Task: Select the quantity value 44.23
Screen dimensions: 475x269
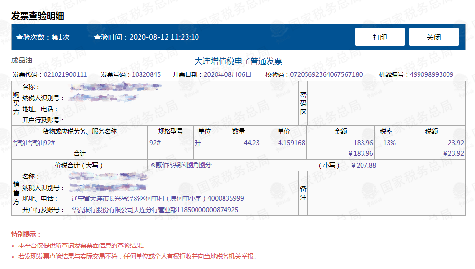Action: (x=251, y=143)
